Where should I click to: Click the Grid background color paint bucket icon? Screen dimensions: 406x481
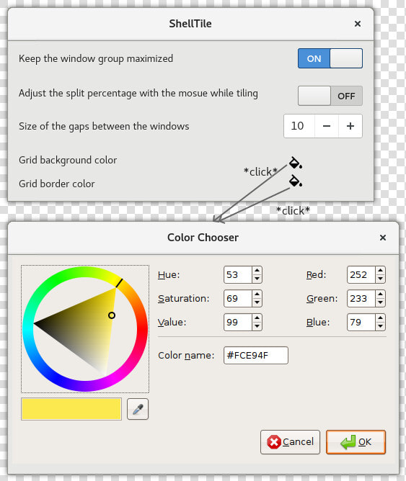[x=296, y=163]
